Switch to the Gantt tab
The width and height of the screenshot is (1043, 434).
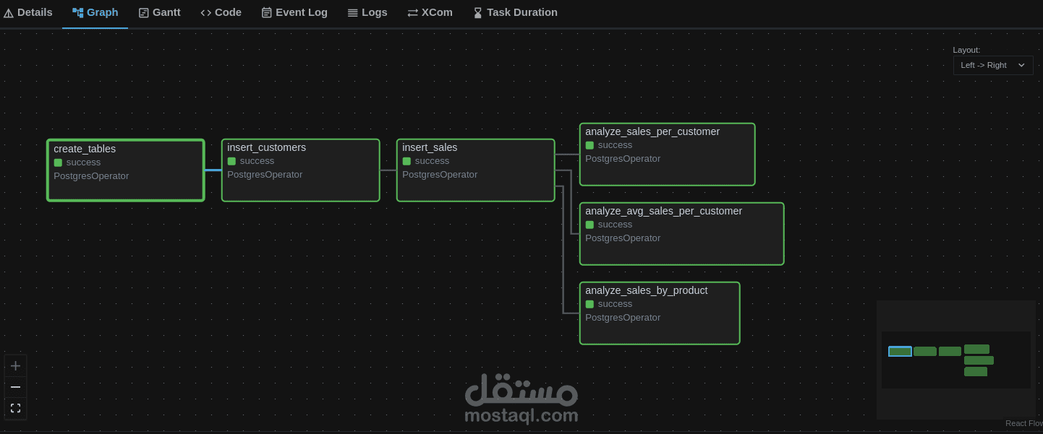[159, 12]
